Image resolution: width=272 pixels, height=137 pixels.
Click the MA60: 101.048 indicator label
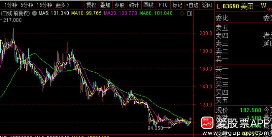(156, 13)
